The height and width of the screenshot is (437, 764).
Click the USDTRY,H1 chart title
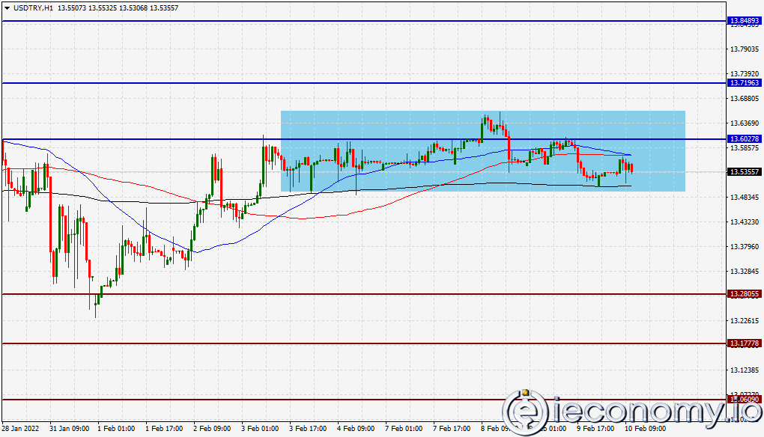pos(30,6)
